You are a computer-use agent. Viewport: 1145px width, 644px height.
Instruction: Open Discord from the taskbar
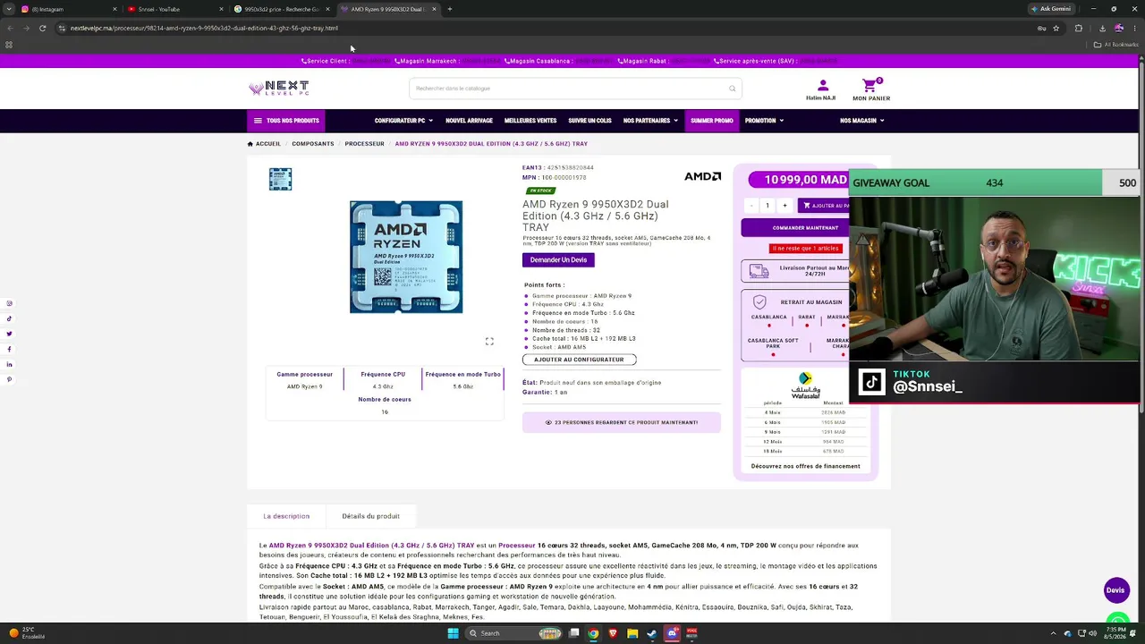[672, 633]
